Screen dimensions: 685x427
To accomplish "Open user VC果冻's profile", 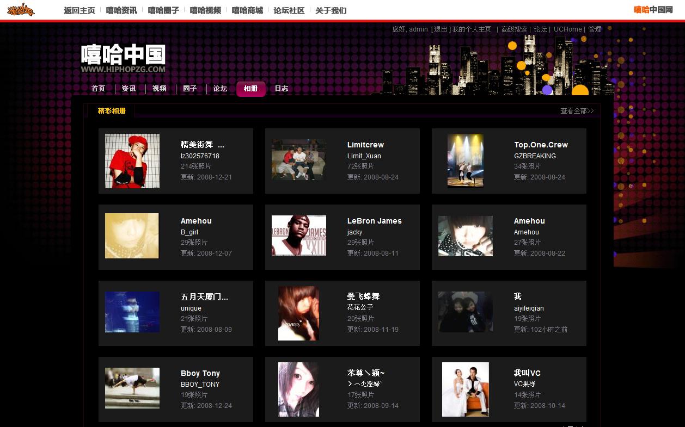I will [x=524, y=383].
